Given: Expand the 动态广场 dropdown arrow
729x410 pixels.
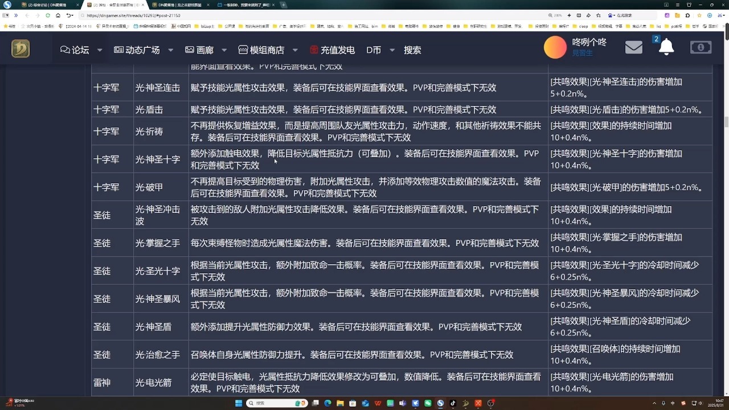Looking at the screenshot, I should 170,50.
